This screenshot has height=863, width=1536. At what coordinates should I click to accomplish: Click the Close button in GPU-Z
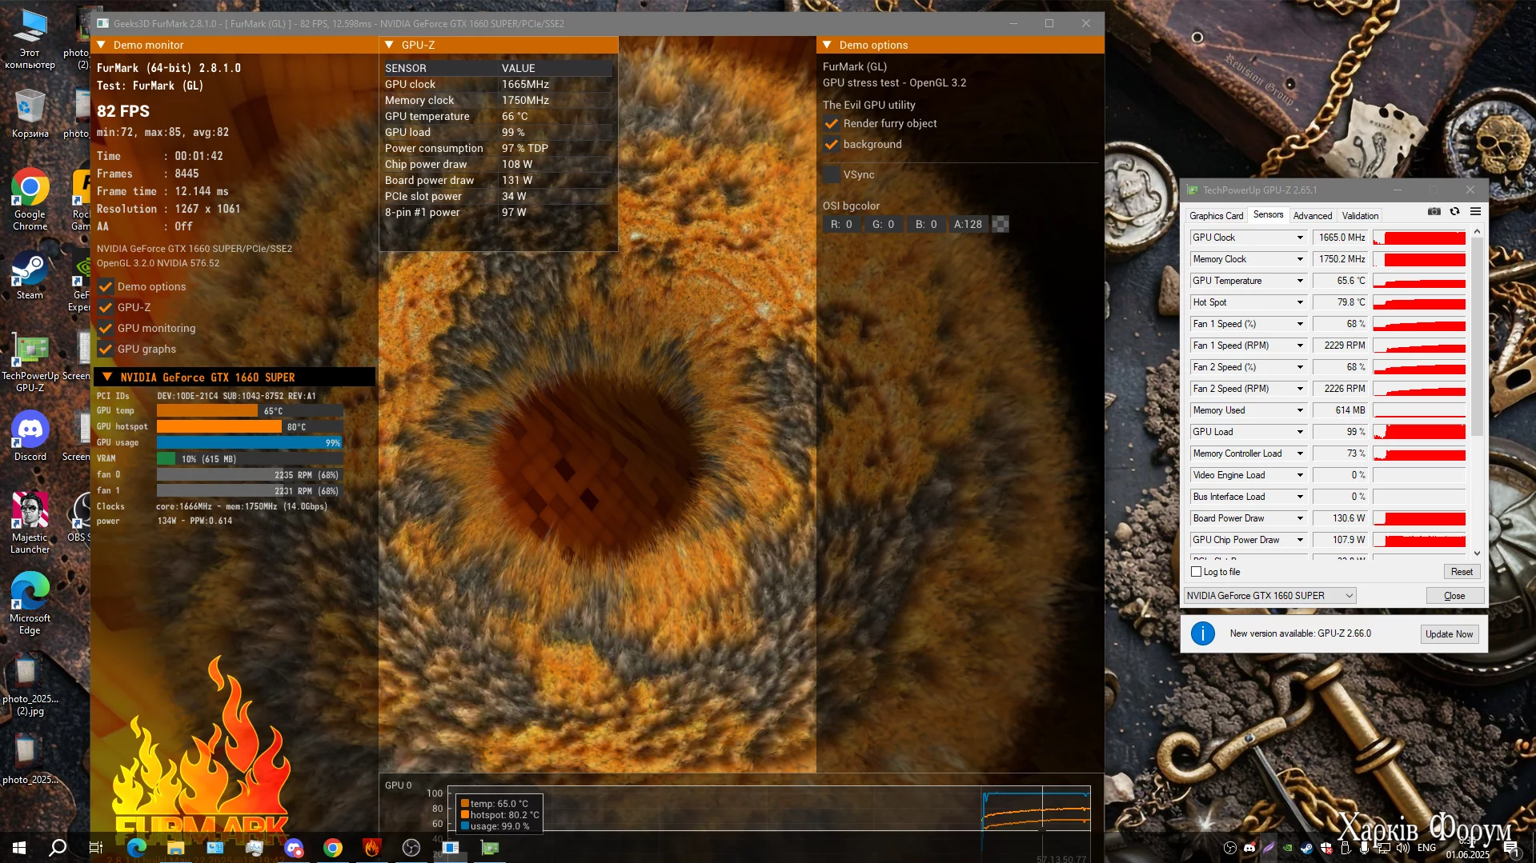pos(1454,596)
